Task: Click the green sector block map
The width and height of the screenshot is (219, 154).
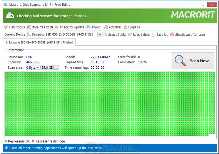Action: click(x=110, y=104)
